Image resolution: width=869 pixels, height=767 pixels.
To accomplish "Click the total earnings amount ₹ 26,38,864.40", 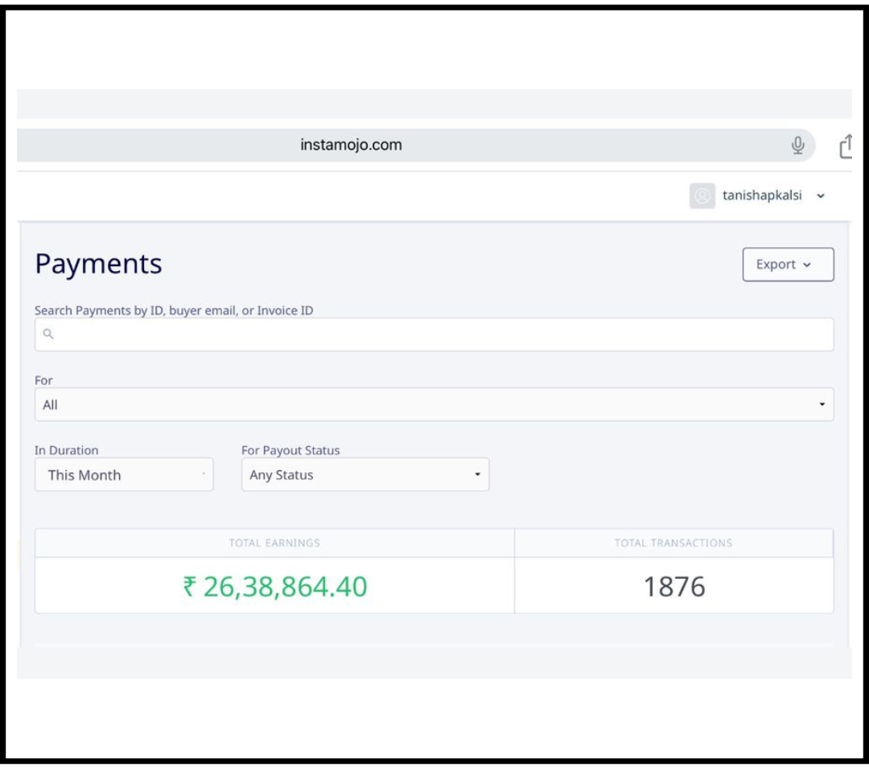I will click(x=275, y=586).
